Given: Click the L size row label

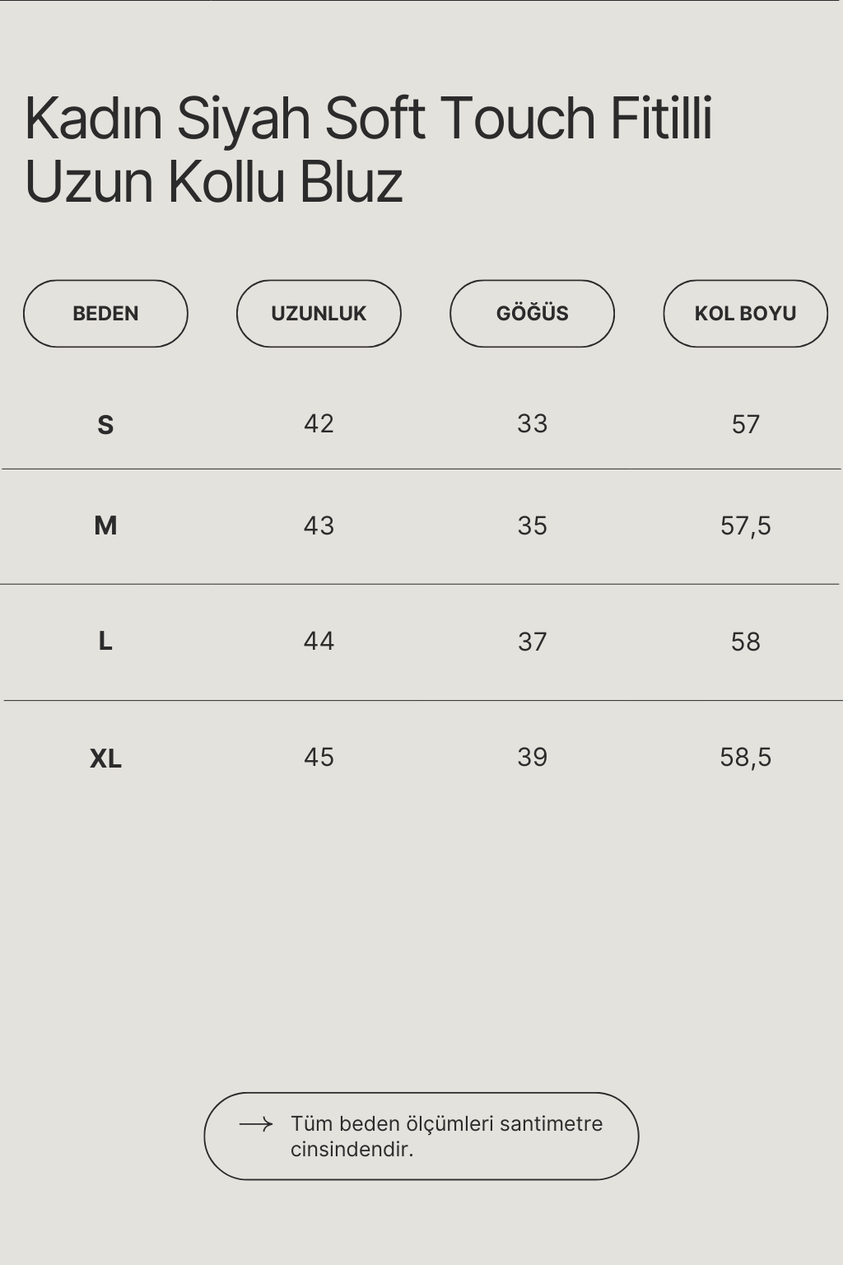Looking at the screenshot, I should (x=105, y=641).
